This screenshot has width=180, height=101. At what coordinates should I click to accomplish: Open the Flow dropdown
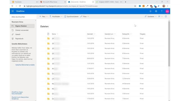[x=85, y=17]
